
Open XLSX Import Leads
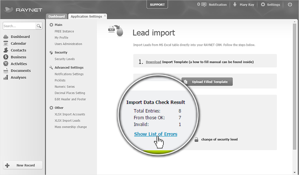coord(67,121)
